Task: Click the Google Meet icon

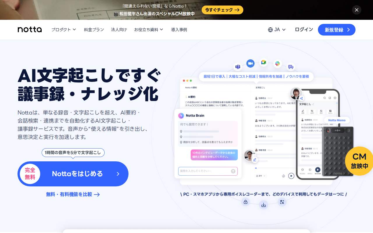Action: point(263,62)
